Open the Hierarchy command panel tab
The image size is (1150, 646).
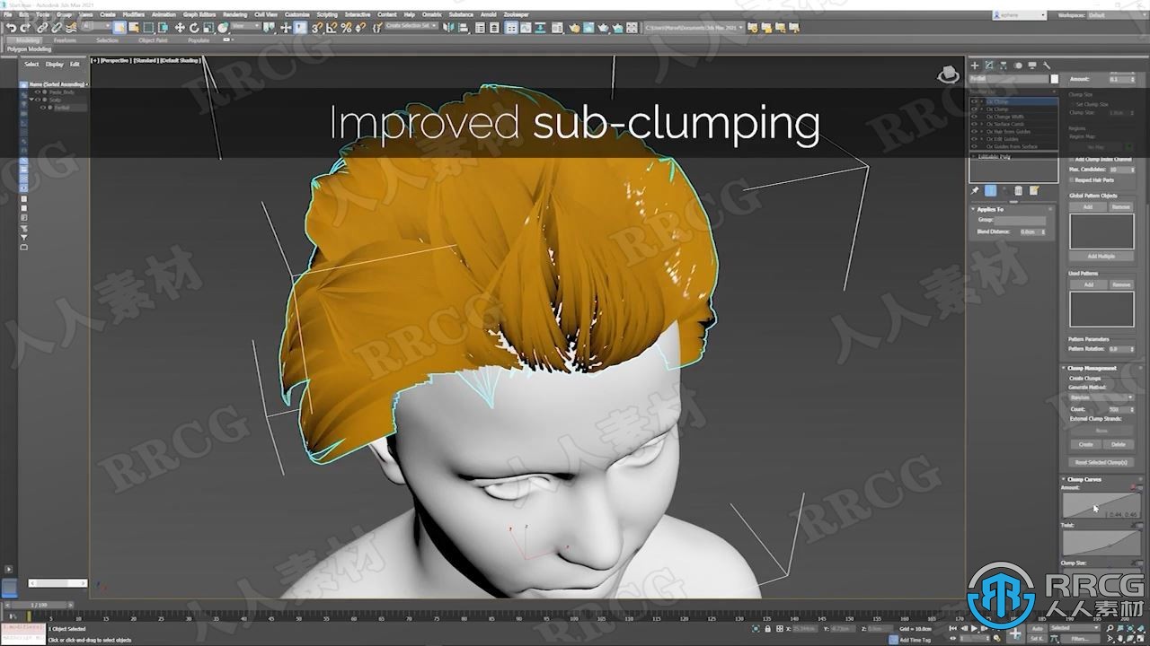point(1004,65)
